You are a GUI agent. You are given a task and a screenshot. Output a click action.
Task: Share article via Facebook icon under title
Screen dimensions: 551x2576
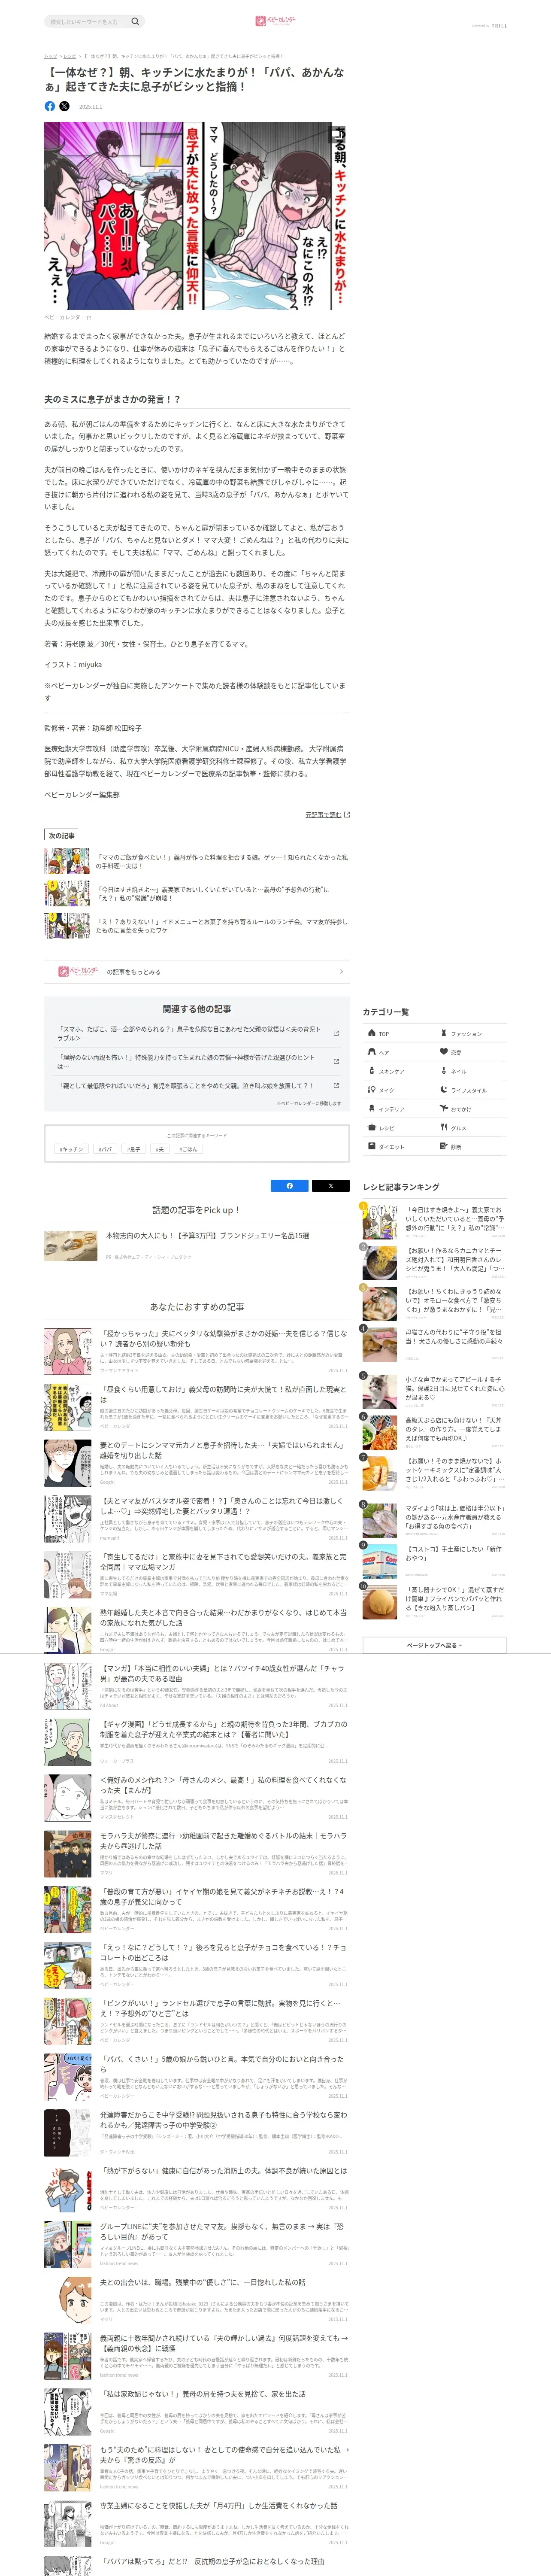point(50,106)
